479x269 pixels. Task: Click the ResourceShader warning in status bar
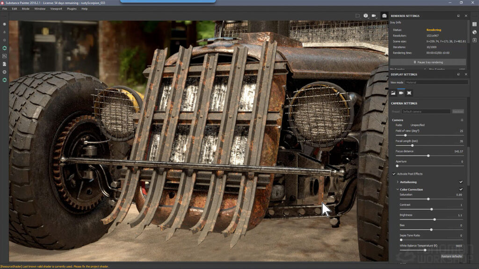pyautogui.click(x=55, y=267)
